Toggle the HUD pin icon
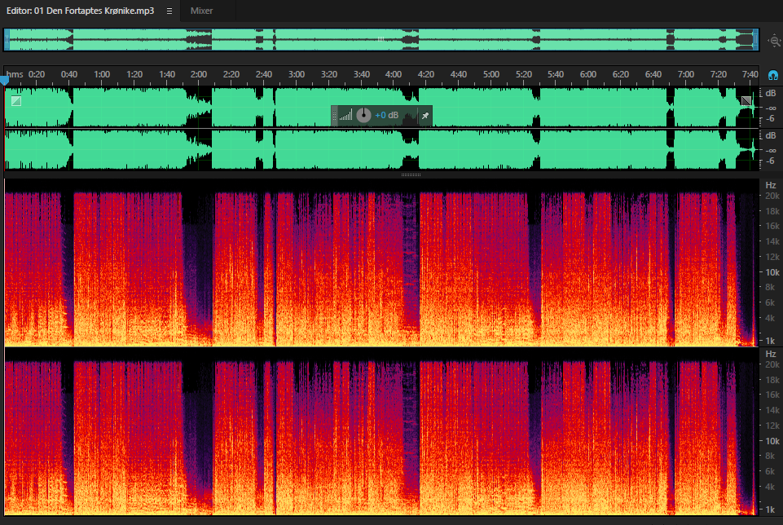 pyautogui.click(x=425, y=116)
